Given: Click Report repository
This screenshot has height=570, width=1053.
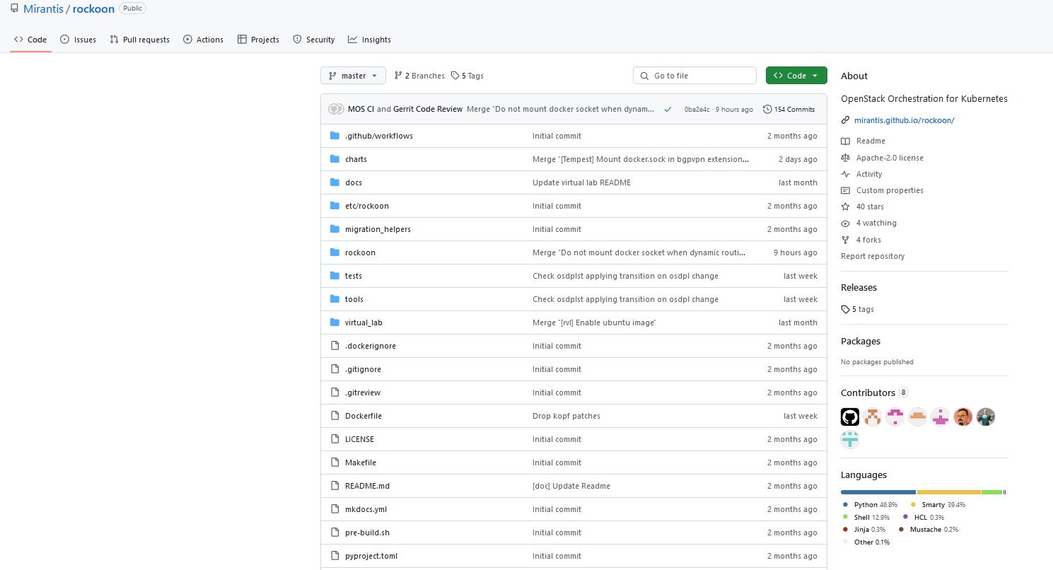Looking at the screenshot, I should click(x=873, y=255).
